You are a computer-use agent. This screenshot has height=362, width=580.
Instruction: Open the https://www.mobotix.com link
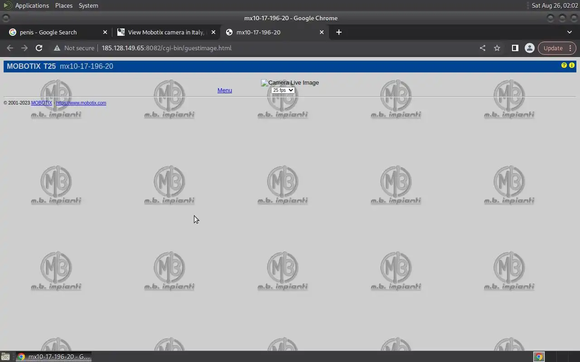tap(81, 103)
